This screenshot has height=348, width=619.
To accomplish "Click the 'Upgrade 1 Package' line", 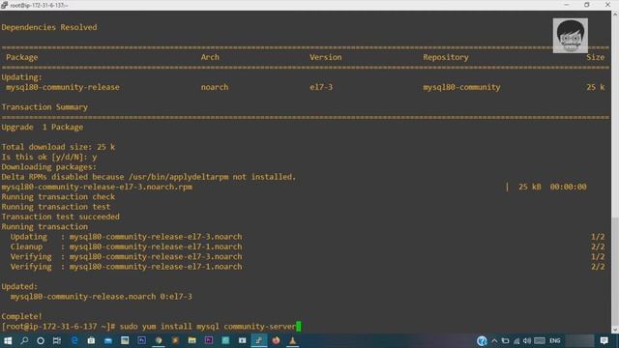I will point(43,127).
